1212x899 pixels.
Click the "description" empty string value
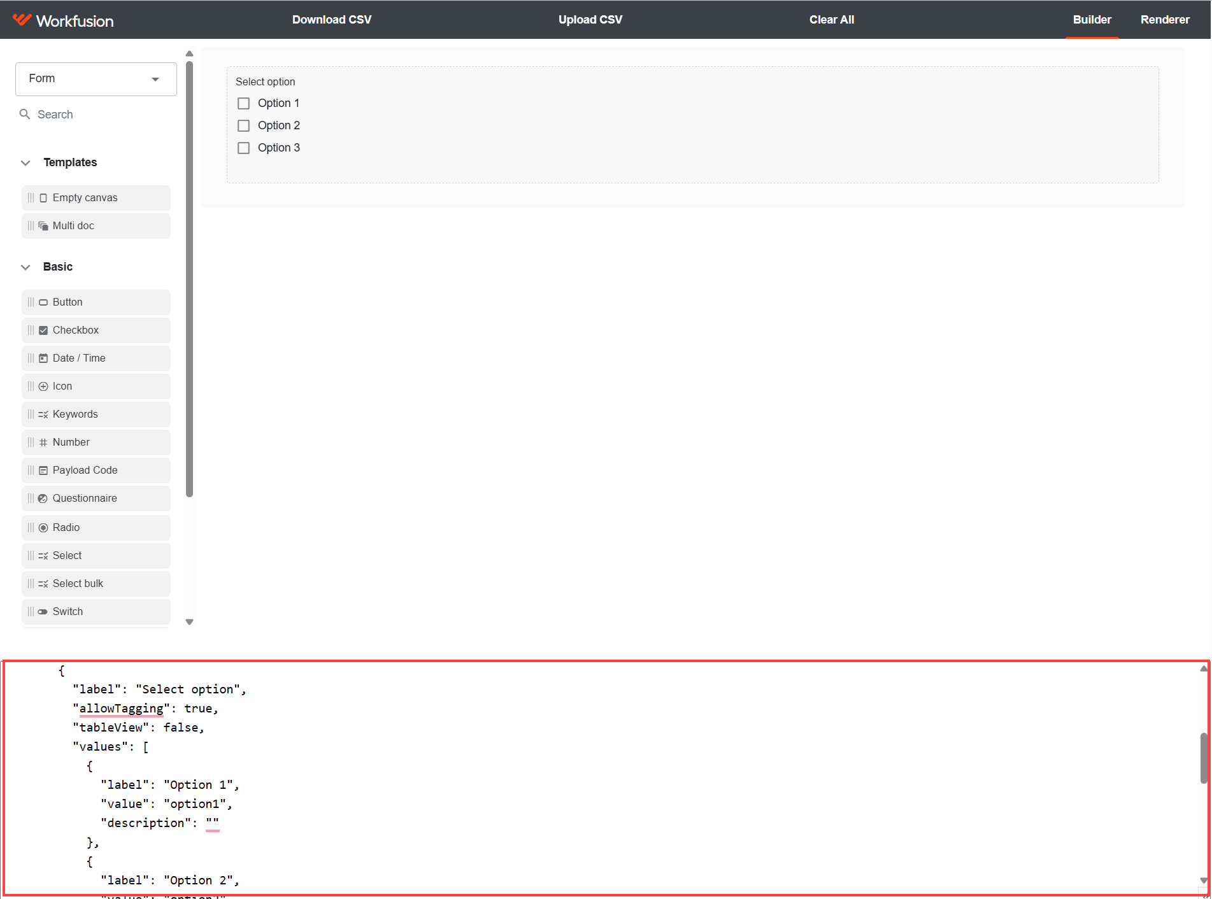coord(213,823)
